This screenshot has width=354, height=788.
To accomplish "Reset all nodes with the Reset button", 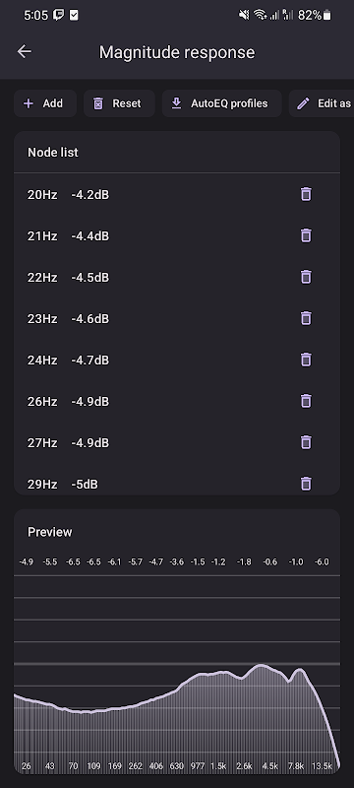I will point(119,103).
